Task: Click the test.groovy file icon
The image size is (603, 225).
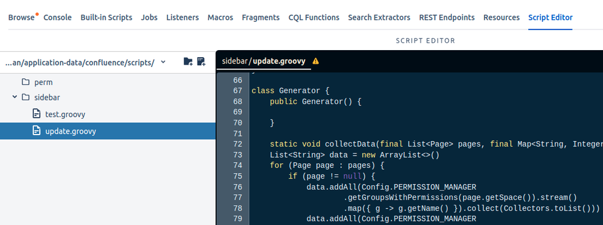Action: tap(36, 114)
